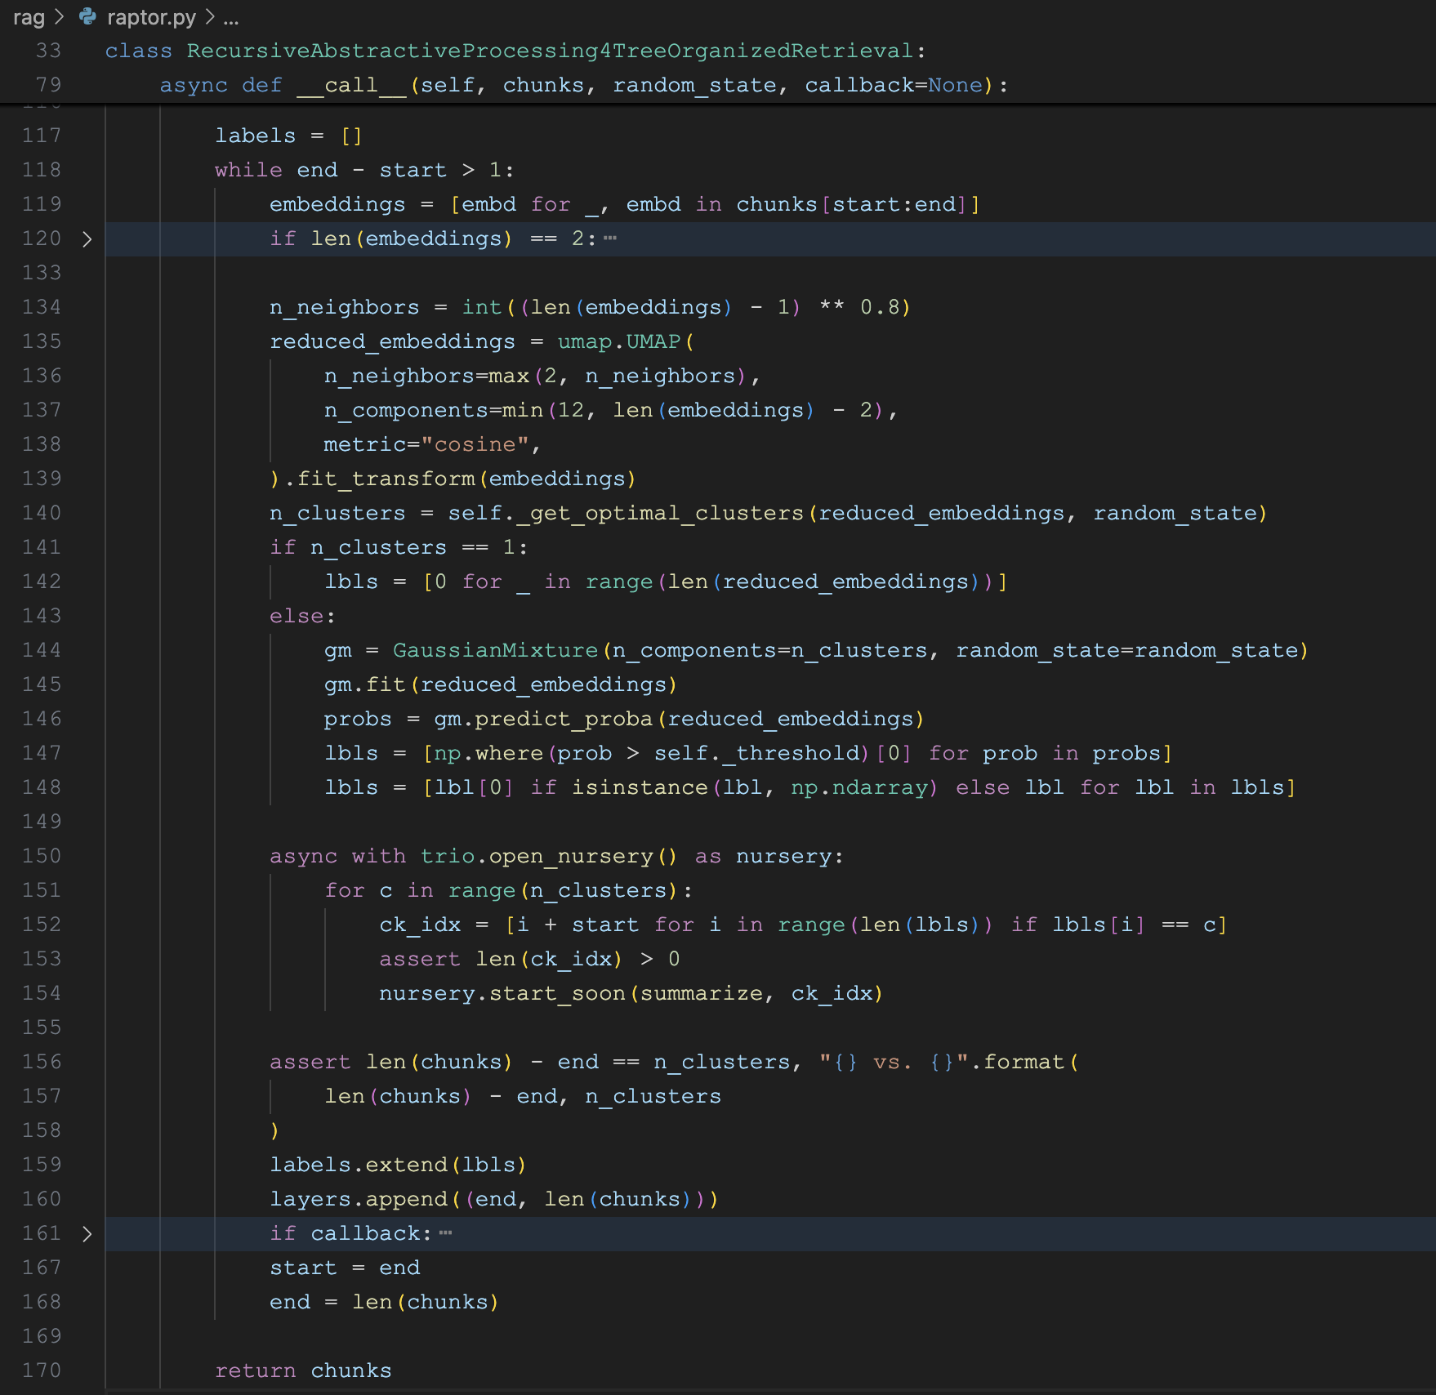Click 'n_neighbors' variable on line 134
Image resolution: width=1436 pixels, height=1395 pixels.
(x=345, y=307)
